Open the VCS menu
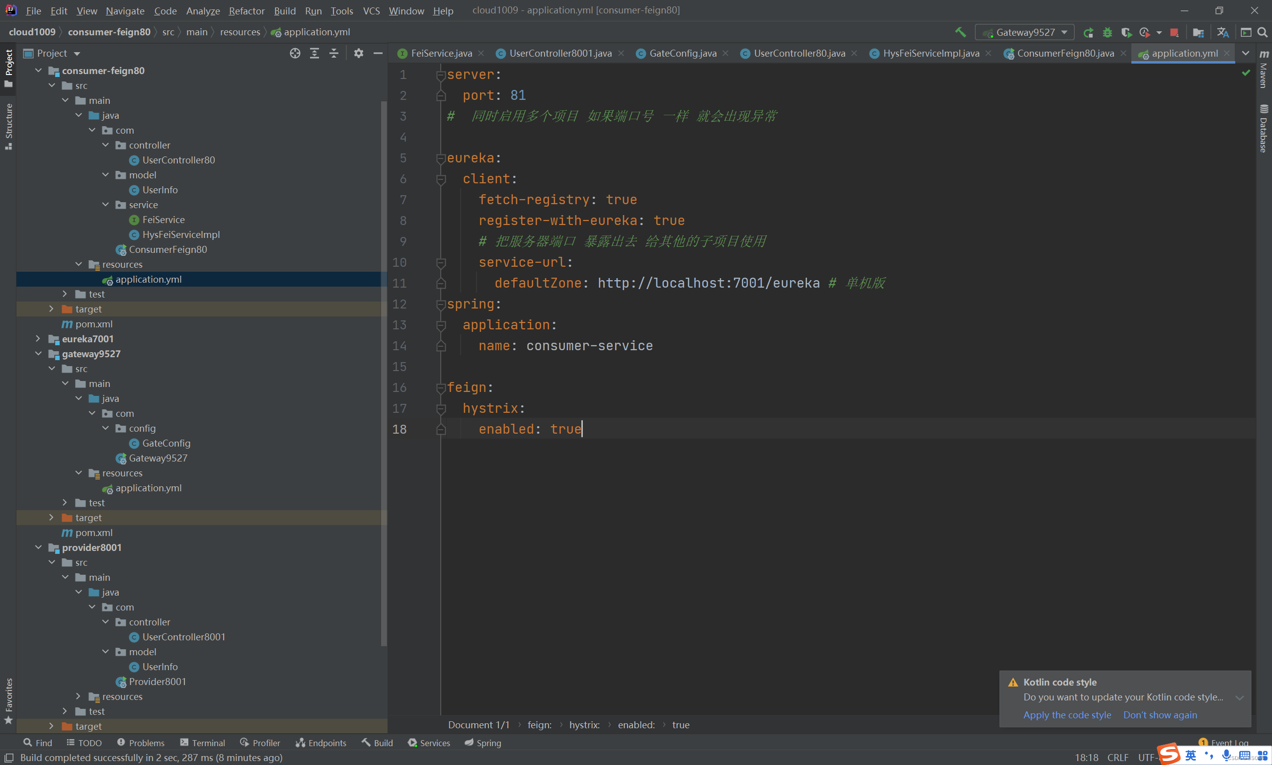The width and height of the screenshot is (1272, 765). [371, 10]
